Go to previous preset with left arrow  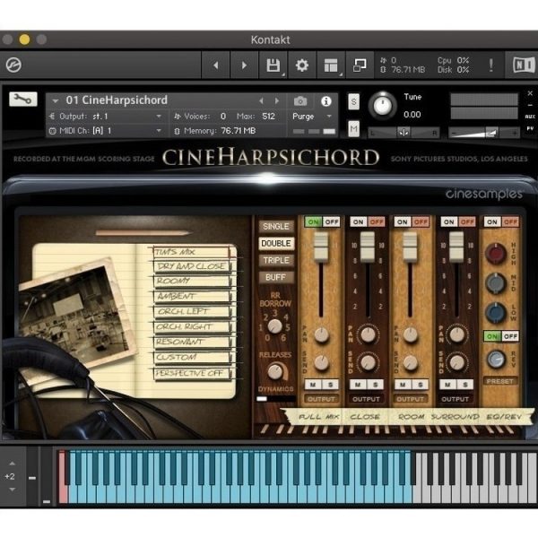pyautogui.click(x=216, y=65)
